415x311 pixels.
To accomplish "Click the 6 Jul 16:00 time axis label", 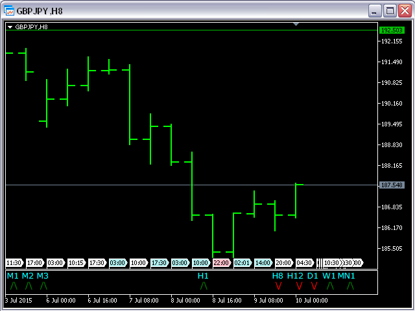I will point(102,301).
